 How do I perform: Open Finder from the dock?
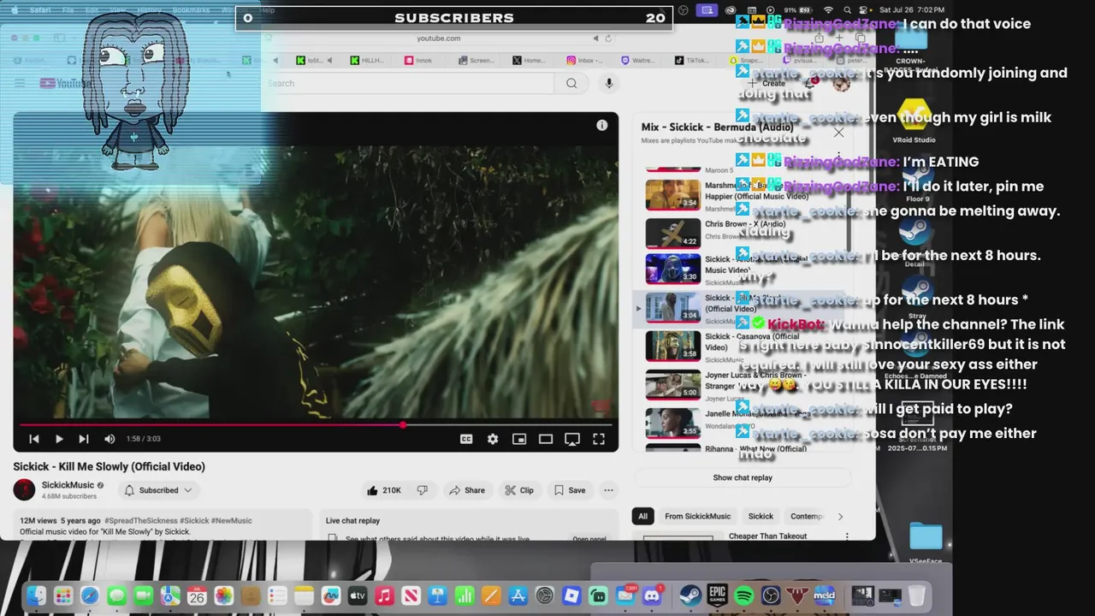(x=36, y=595)
